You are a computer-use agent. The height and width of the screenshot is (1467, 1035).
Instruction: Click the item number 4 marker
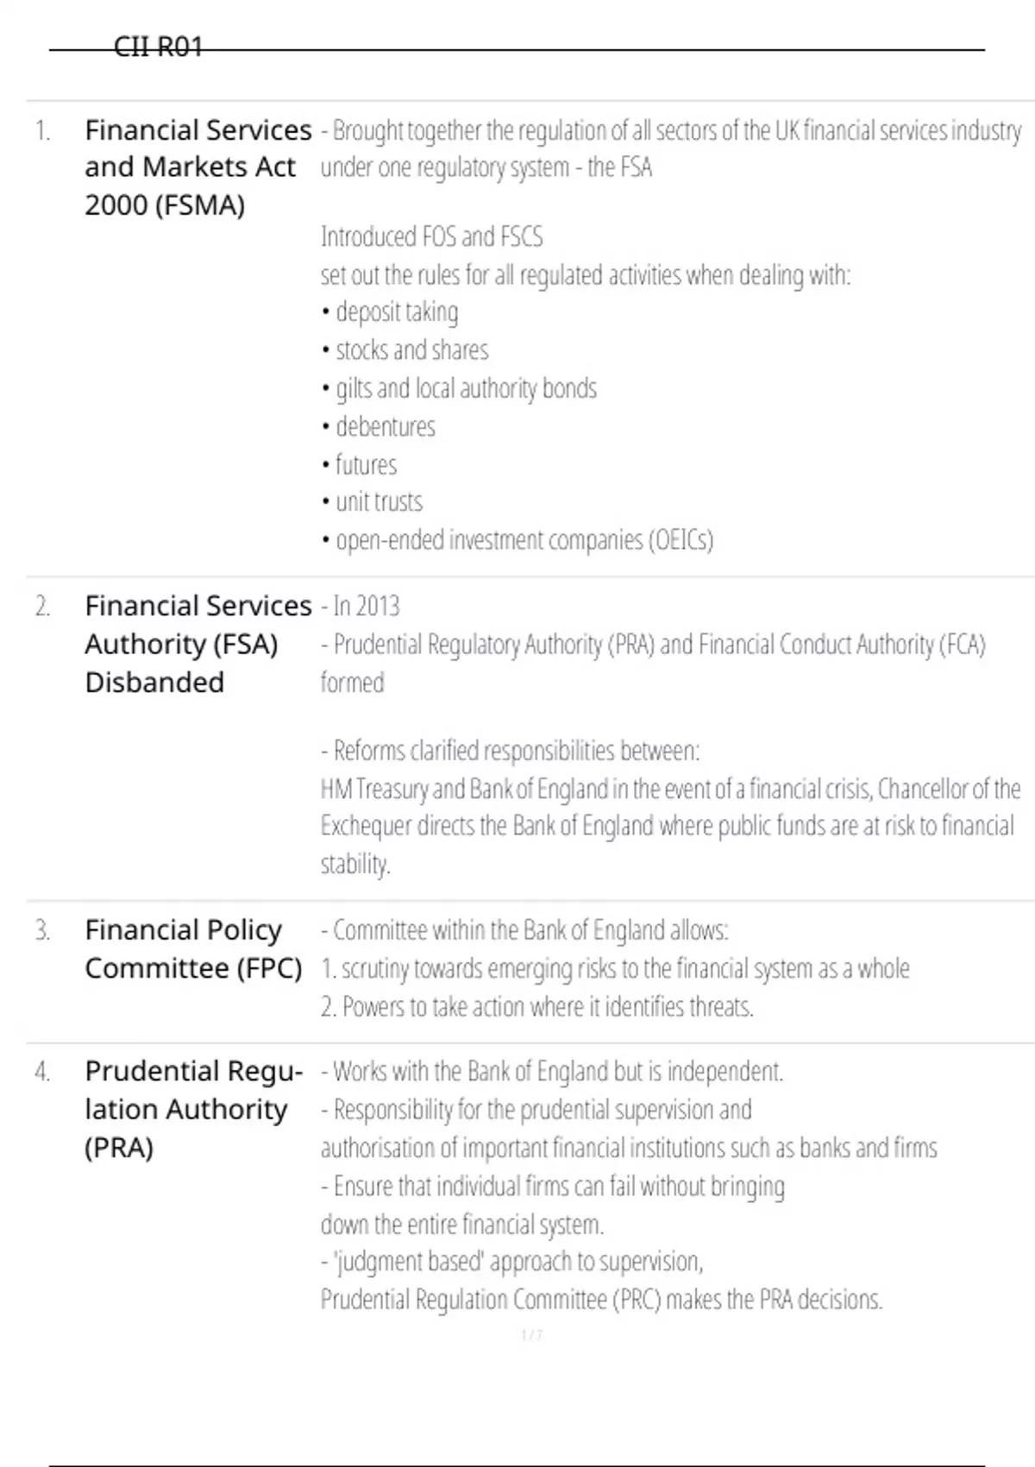coord(42,1072)
